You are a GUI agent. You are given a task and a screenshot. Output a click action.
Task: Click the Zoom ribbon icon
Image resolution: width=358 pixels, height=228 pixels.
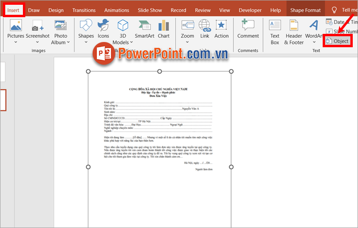(x=188, y=25)
